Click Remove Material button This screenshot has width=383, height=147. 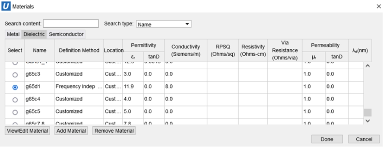click(114, 131)
